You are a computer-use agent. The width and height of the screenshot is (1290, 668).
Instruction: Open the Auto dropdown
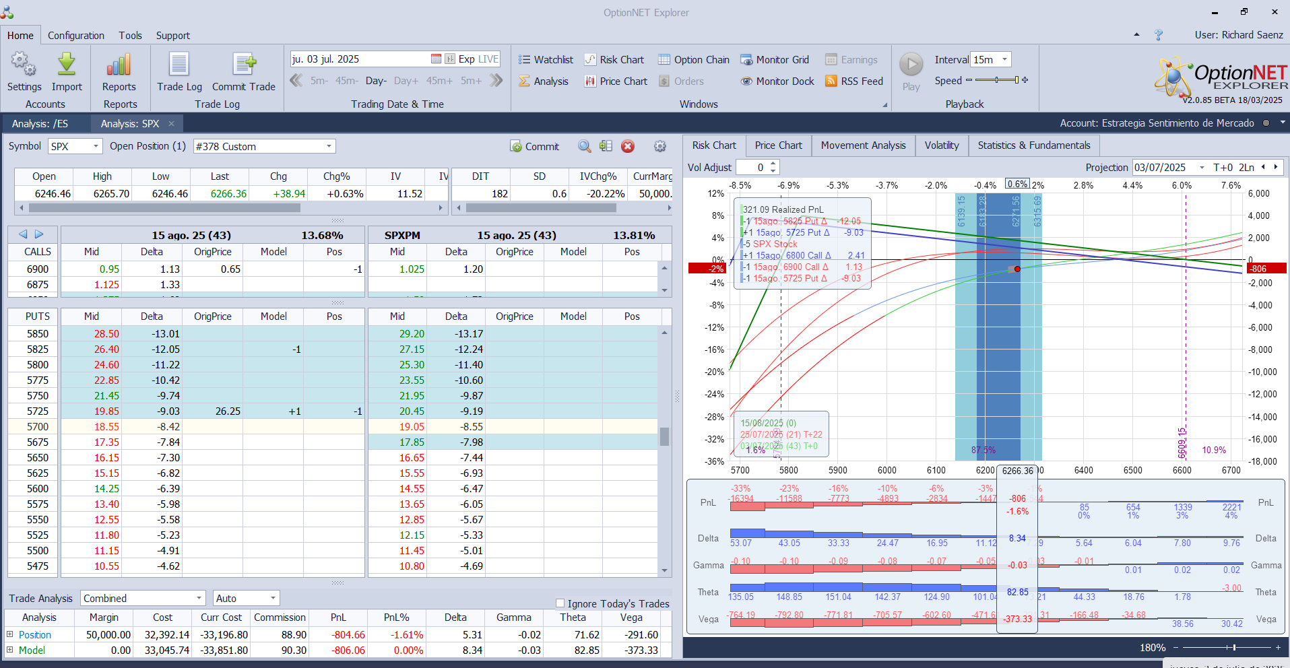(x=273, y=598)
